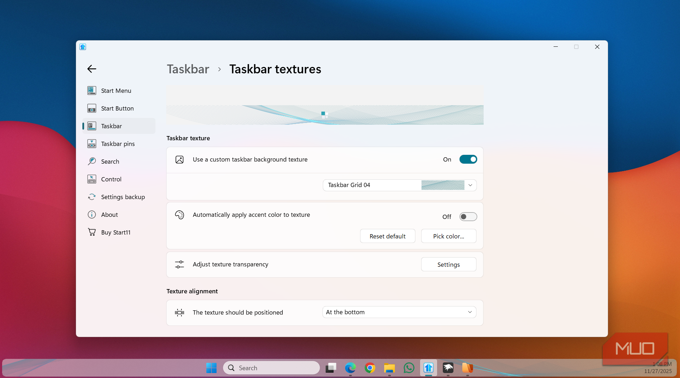Open the Settings backup page

point(119,197)
